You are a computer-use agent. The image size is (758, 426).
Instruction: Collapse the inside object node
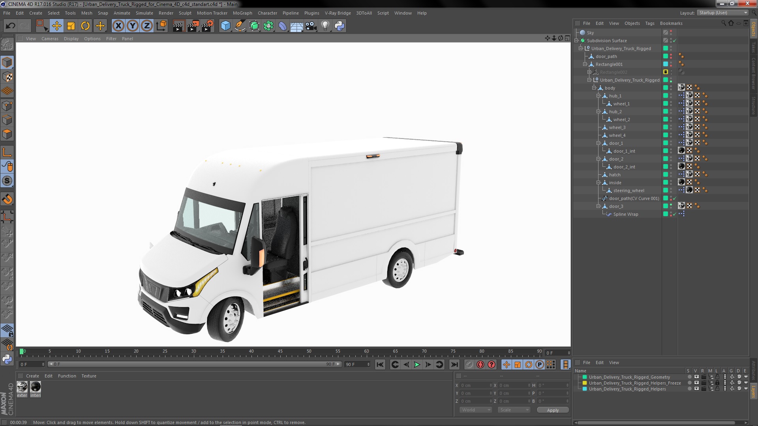coord(598,183)
